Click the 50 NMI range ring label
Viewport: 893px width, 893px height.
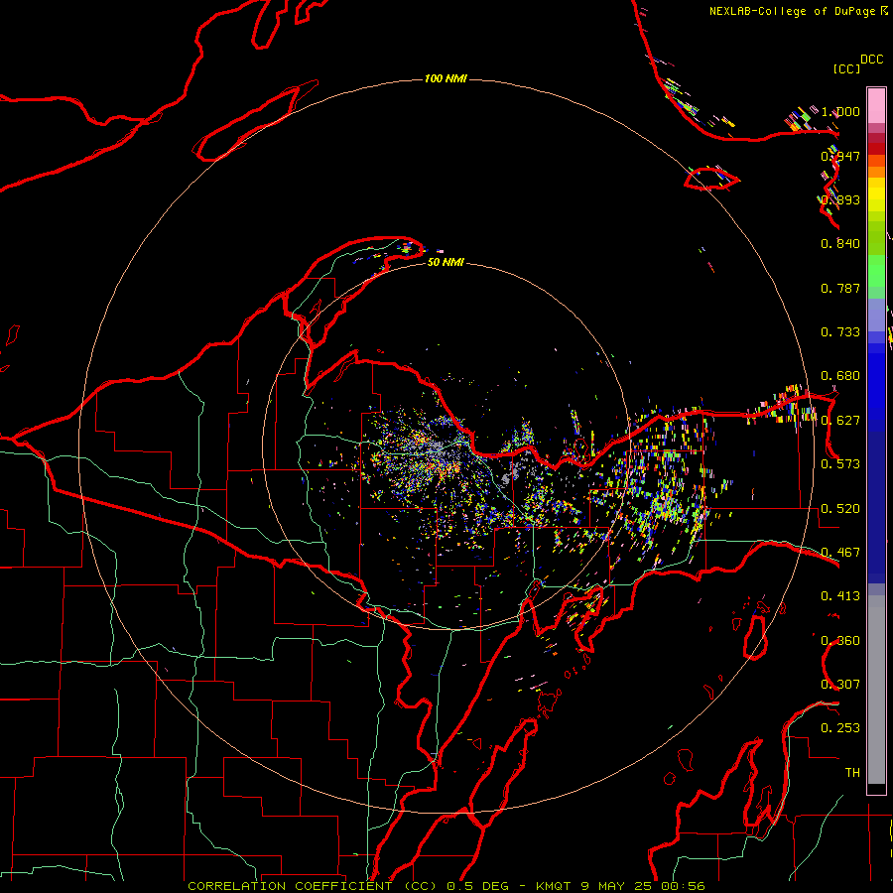[x=446, y=262]
